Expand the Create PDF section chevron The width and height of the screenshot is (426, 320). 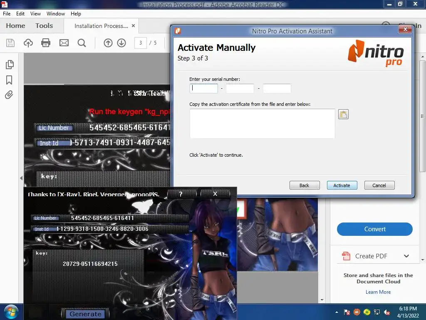point(406,256)
